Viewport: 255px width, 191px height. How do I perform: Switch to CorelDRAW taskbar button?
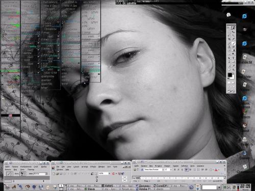(x=162, y=186)
